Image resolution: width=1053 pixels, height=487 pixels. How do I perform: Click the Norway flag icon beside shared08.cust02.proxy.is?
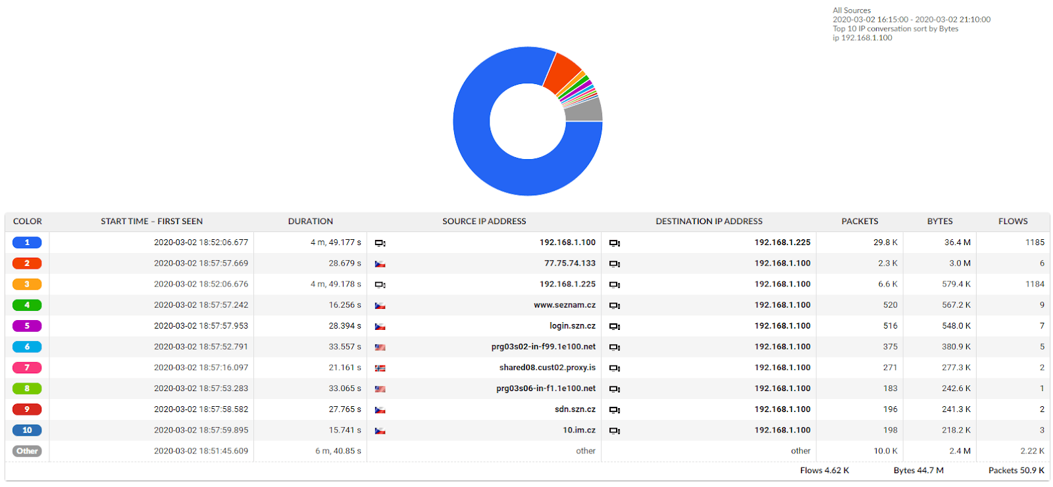380,368
